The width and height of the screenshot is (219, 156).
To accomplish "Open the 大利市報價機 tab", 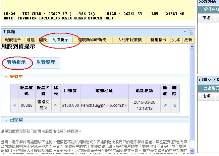I will 129,40.
